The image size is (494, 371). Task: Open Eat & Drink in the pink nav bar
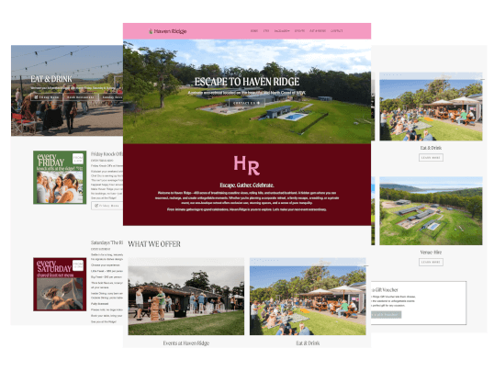(318, 31)
